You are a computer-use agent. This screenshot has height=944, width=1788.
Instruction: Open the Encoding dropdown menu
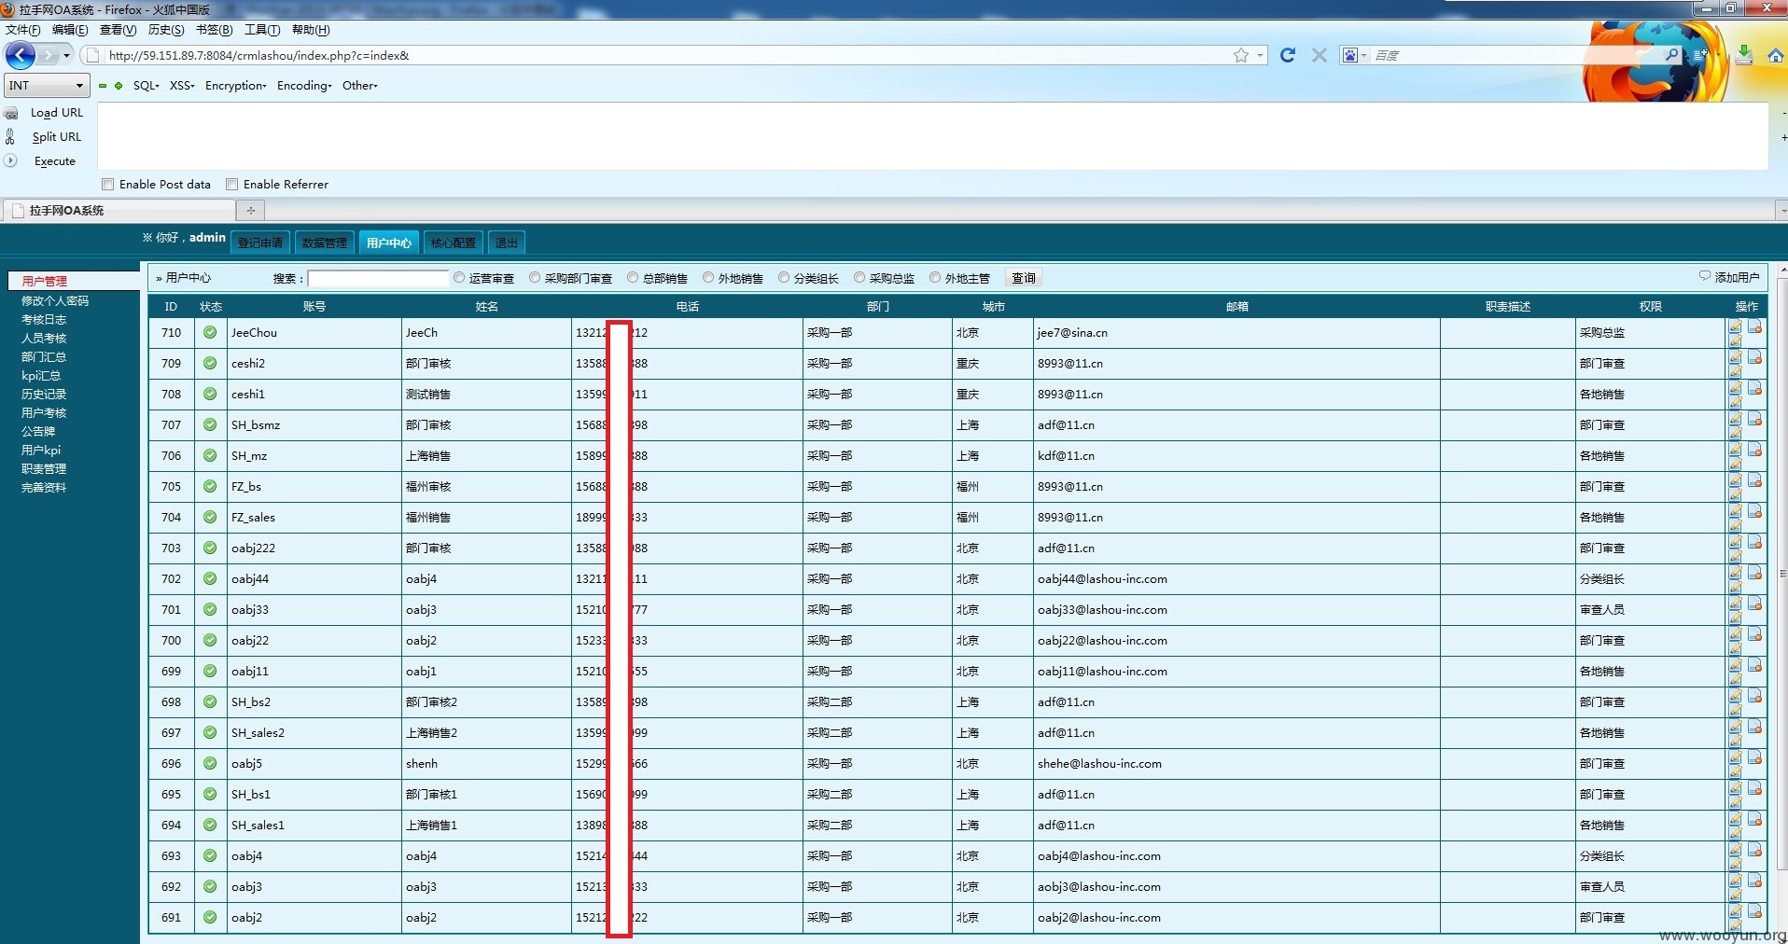304,86
